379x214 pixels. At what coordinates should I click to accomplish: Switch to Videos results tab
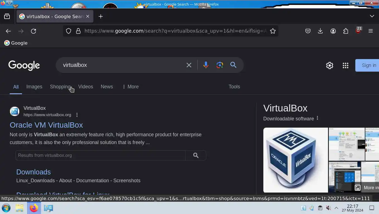(x=86, y=87)
